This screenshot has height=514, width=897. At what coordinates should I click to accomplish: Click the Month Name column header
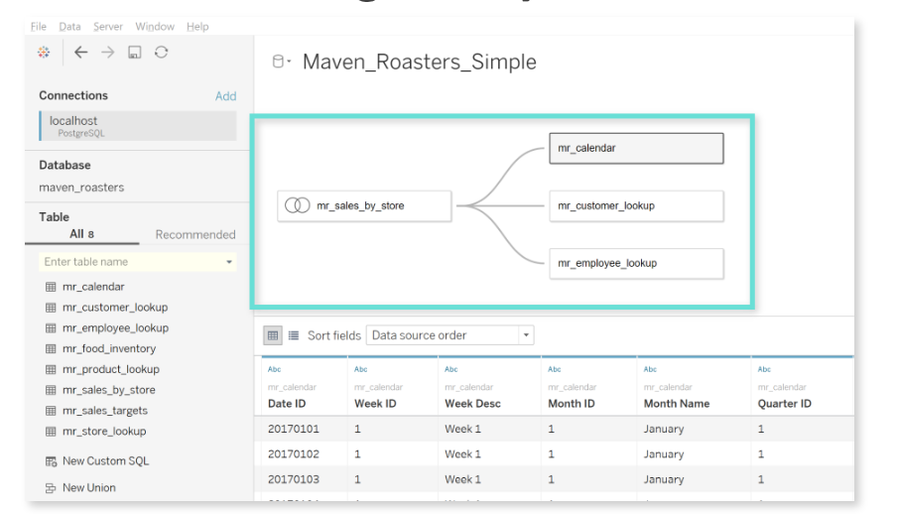[x=676, y=404]
